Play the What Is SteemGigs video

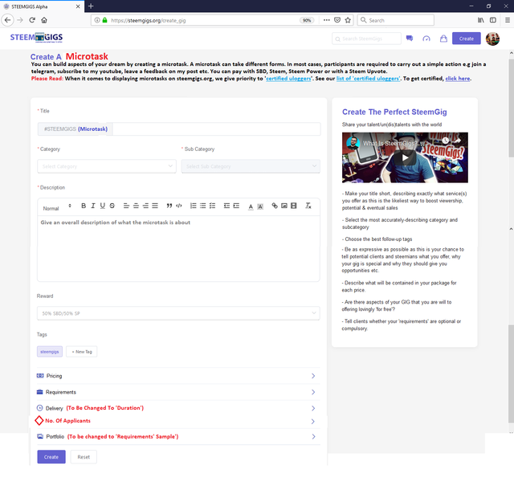point(405,157)
